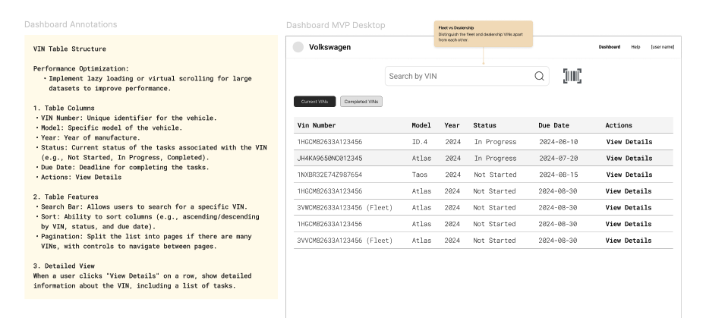Click the Actions column header
The image size is (706, 318).
coord(619,125)
